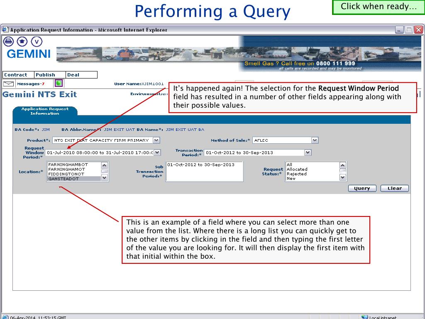The width and height of the screenshot is (425, 319).
Task: Select Allocated in Request Status list
Action: [312, 169]
